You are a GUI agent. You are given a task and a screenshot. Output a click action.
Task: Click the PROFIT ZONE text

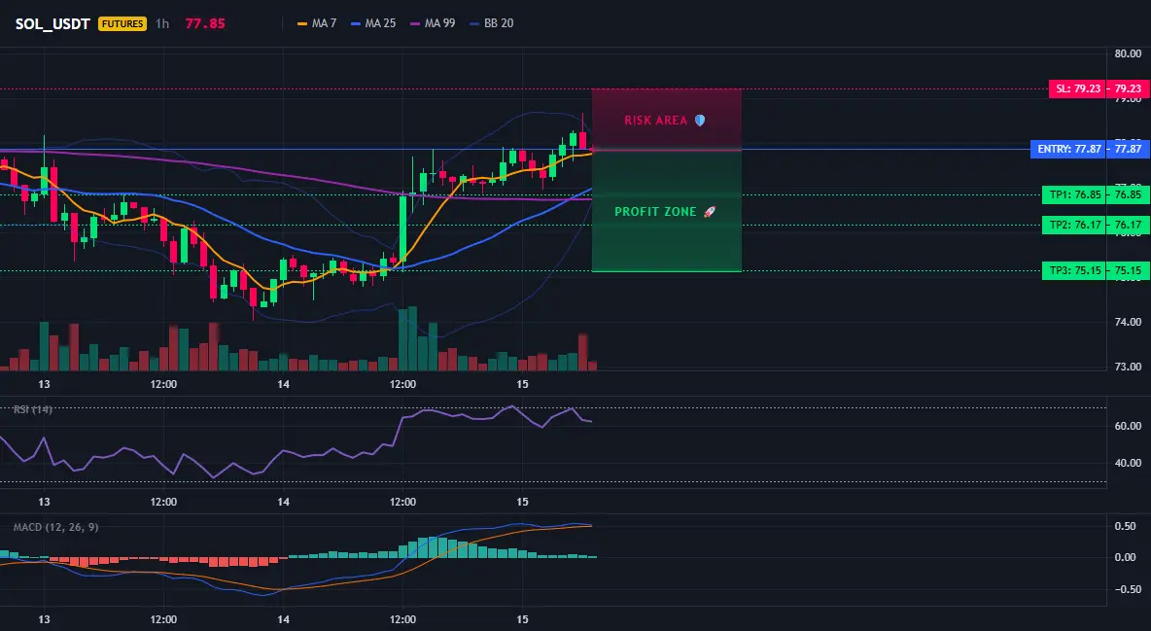click(x=655, y=212)
